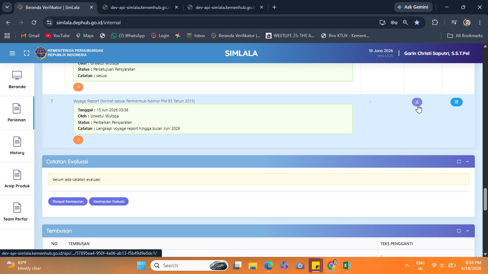Viewport: 488px width, 274px height.
Task: Click the zoom magnifier icon in address bar
Action: pos(405,22)
